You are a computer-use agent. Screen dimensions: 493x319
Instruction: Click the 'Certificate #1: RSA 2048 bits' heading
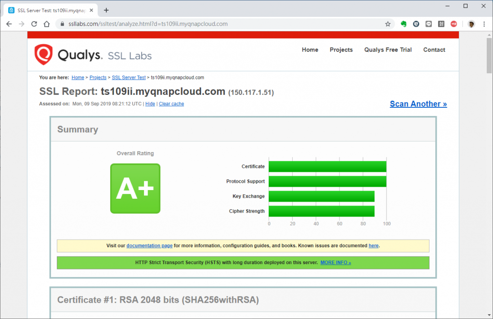pos(158,300)
